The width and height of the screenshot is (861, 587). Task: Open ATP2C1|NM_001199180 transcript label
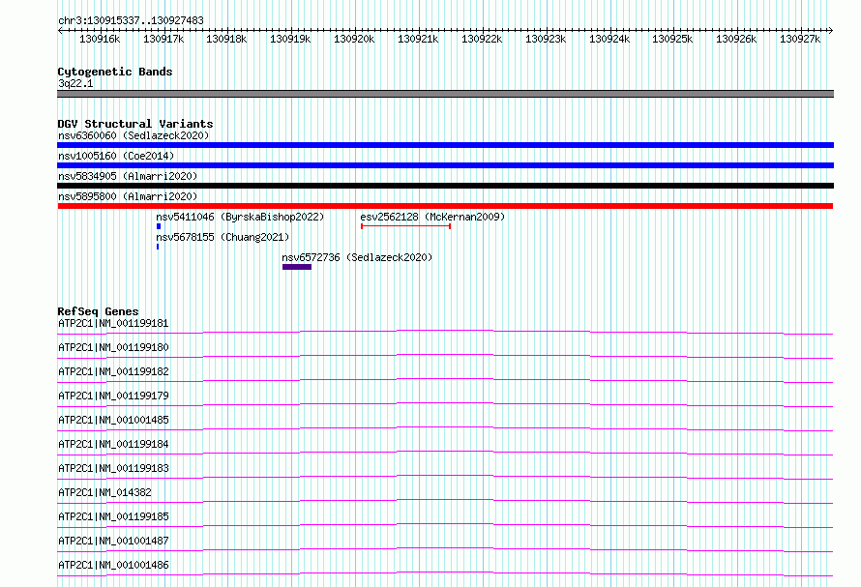[x=113, y=347]
